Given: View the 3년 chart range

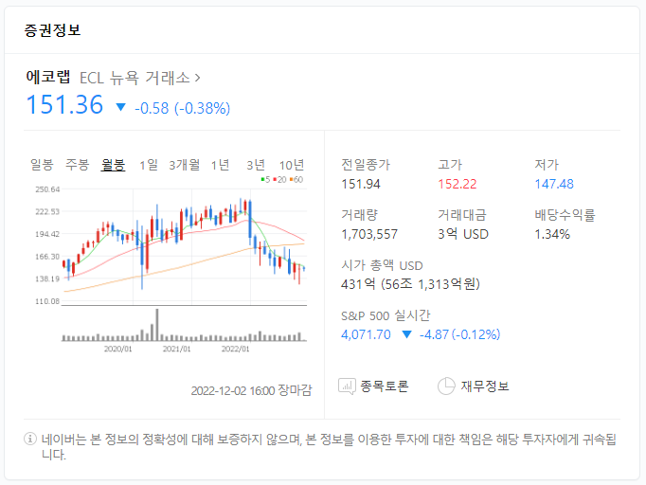Looking at the screenshot, I should [x=256, y=165].
